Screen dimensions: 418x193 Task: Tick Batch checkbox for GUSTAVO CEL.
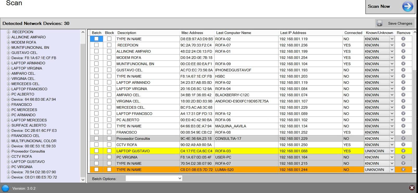pyautogui.click(x=96, y=70)
